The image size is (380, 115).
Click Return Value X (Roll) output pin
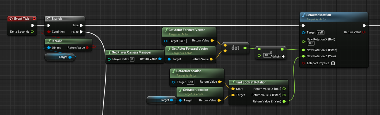click(x=284, y=89)
